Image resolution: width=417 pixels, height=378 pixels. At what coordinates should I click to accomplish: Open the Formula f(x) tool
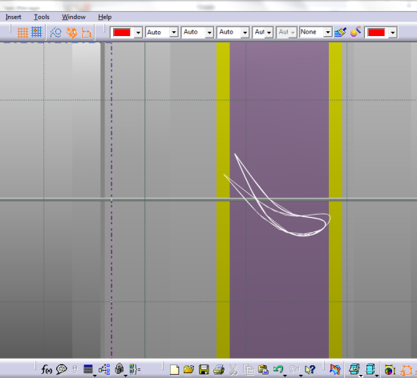coord(47,369)
